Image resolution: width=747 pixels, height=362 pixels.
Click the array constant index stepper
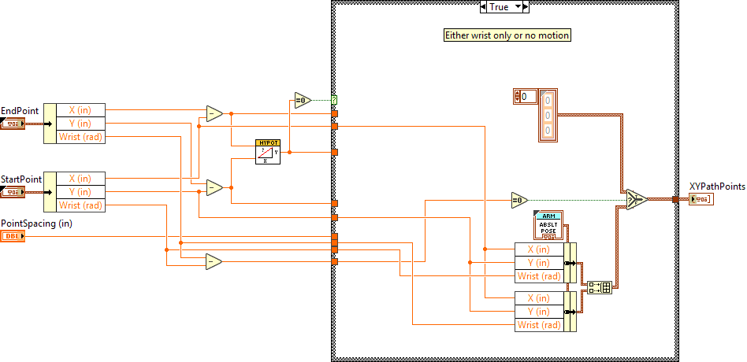click(x=517, y=96)
